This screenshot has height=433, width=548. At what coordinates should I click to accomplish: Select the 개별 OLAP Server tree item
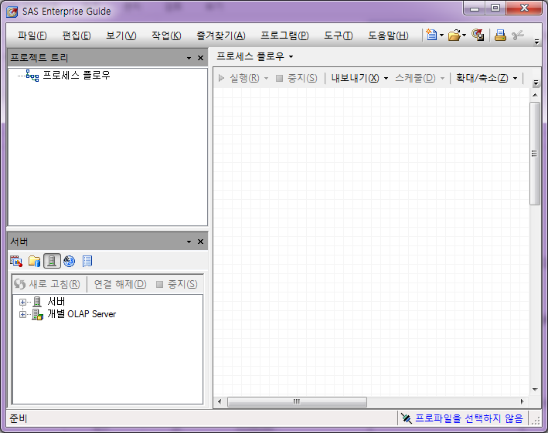pyautogui.click(x=81, y=314)
